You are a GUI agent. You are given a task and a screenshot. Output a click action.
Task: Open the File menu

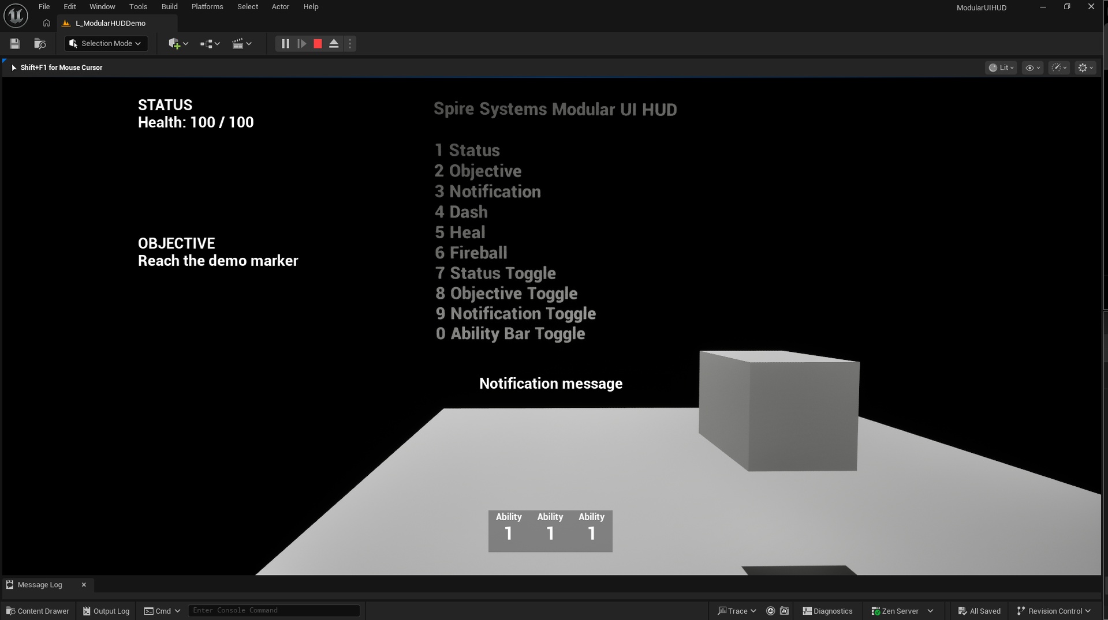[44, 7]
